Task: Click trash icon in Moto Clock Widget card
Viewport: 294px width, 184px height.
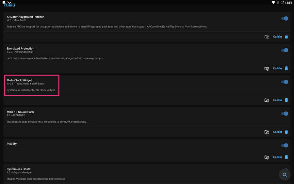Action: pos(286,100)
